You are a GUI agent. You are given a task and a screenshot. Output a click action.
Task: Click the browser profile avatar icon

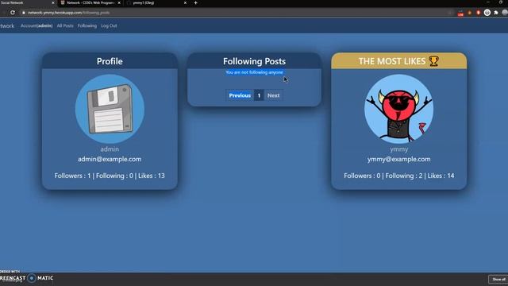[x=505, y=13]
